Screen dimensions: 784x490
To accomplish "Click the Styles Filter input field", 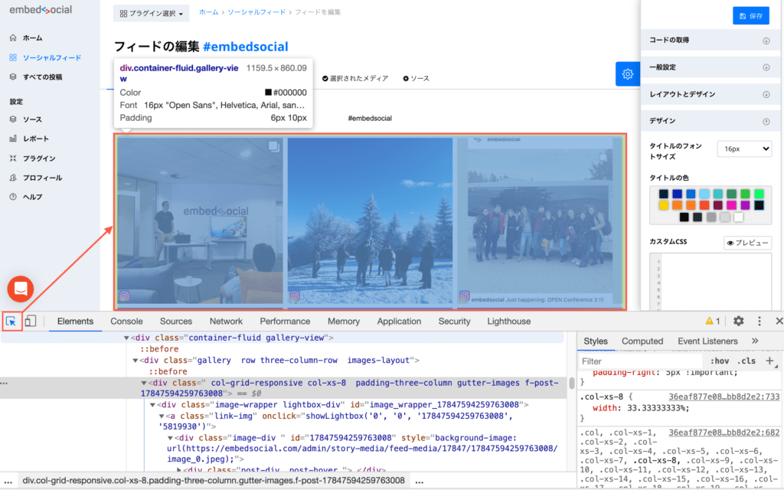I will (640, 361).
